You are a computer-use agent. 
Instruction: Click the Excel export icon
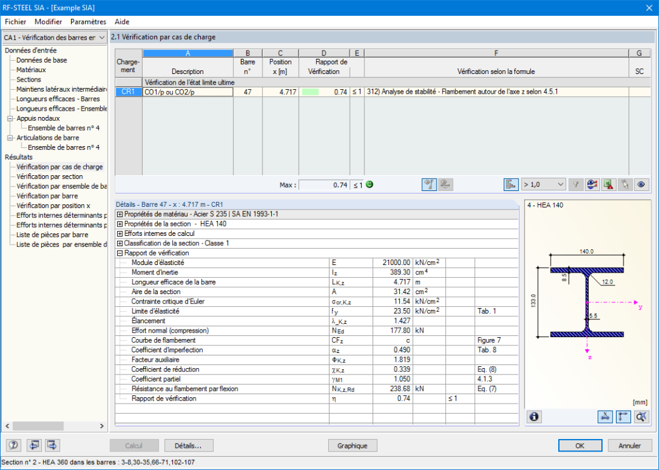click(608, 185)
